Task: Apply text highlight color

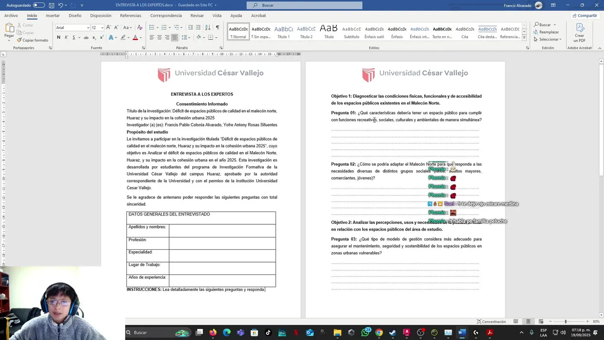Action: [123, 37]
